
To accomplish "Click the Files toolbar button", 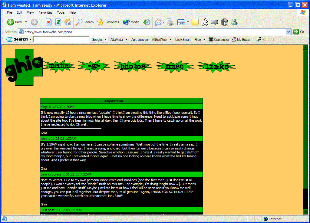I will (x=198, y=40).
